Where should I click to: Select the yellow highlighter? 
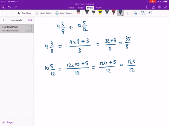pos(100,12)
